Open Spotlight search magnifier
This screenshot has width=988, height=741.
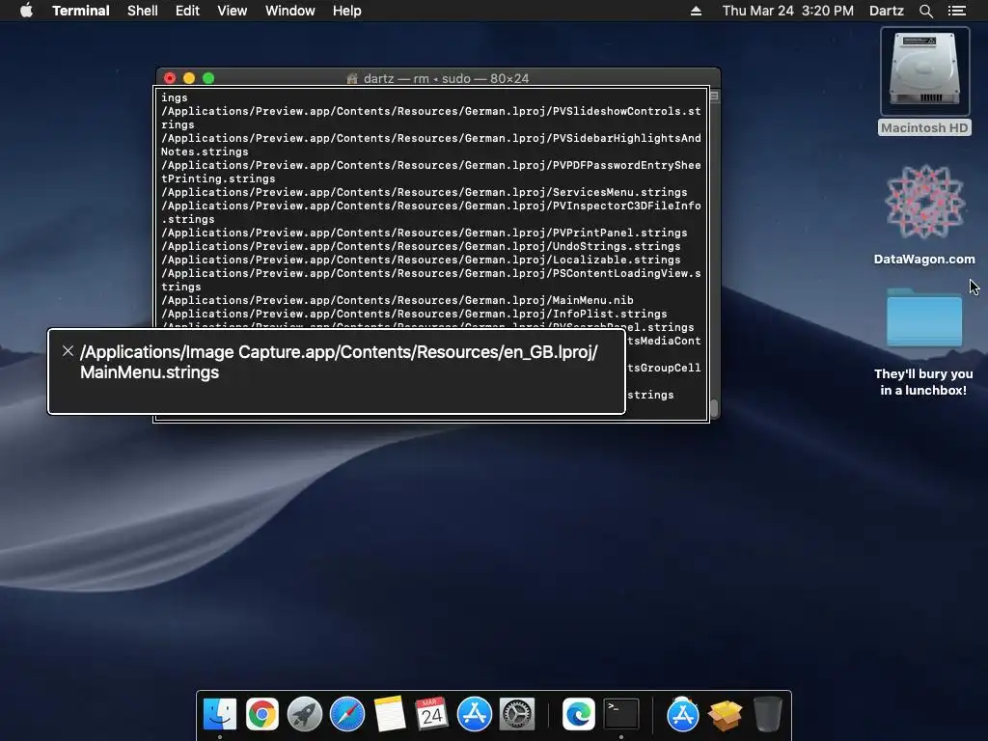[925, 11]
